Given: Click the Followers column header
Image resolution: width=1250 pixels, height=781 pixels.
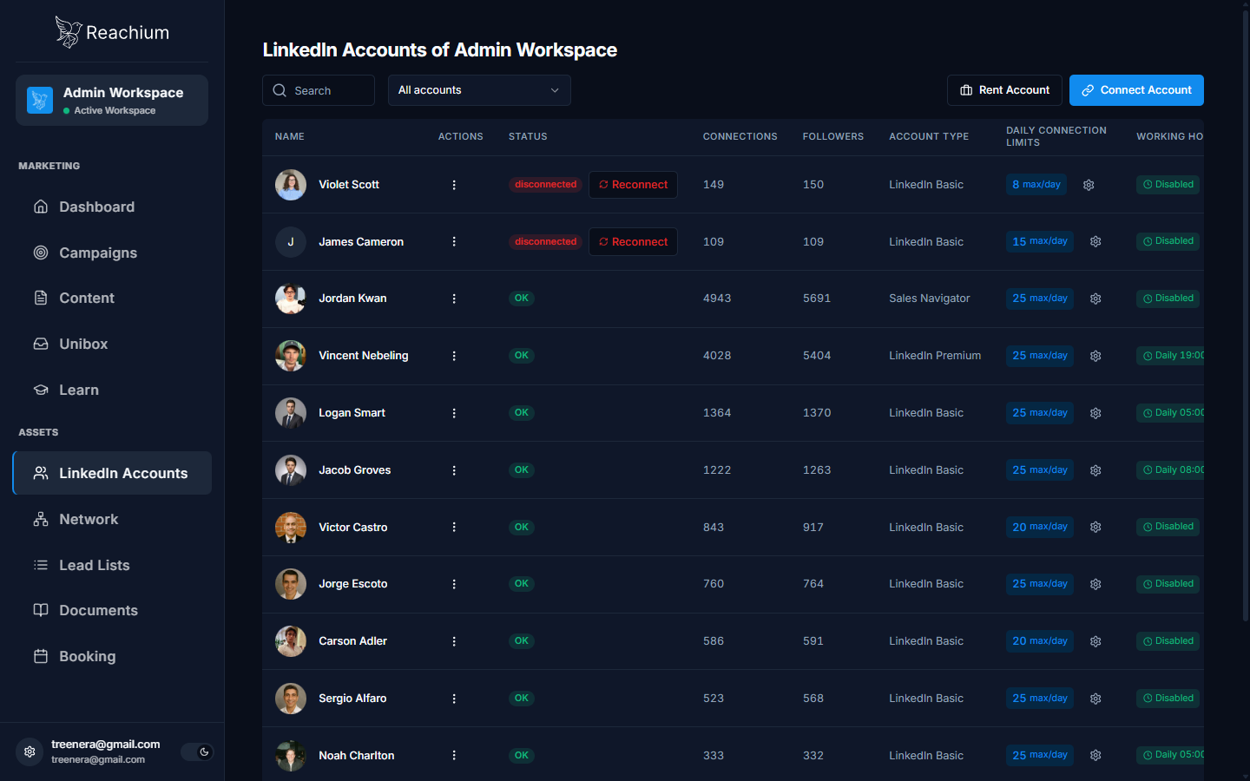Looking at the screenshot, I should (832, 136).
